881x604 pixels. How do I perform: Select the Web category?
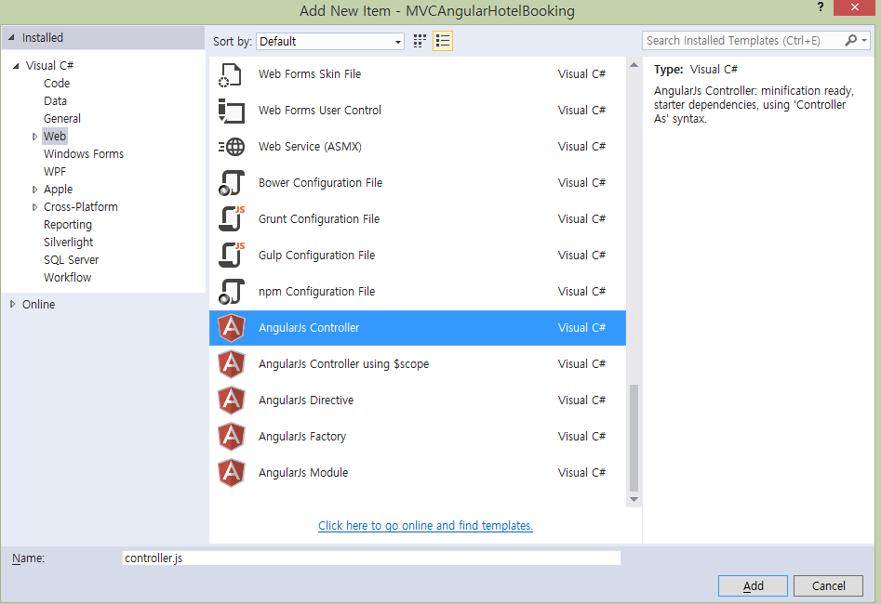[55, 137]
